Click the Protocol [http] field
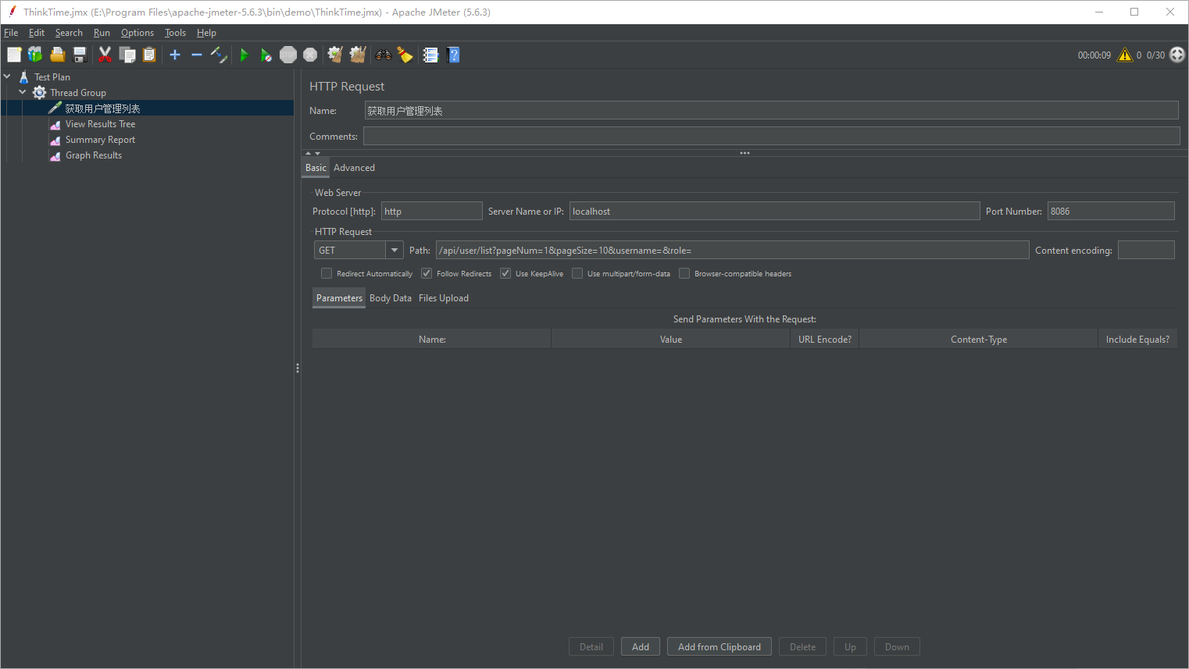The width and height of the screenshot is (1189, 669). click(432, 211)
